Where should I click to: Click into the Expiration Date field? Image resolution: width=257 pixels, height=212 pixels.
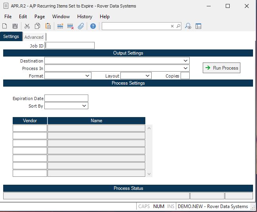pyautogui.click(x=66, y=98)
